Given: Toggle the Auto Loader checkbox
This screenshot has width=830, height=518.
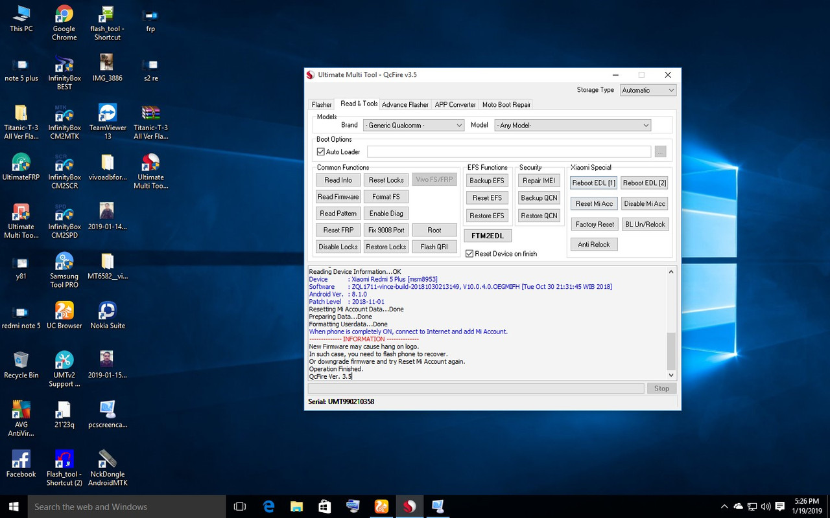Looking at the screenshot, I should point(320,152).
